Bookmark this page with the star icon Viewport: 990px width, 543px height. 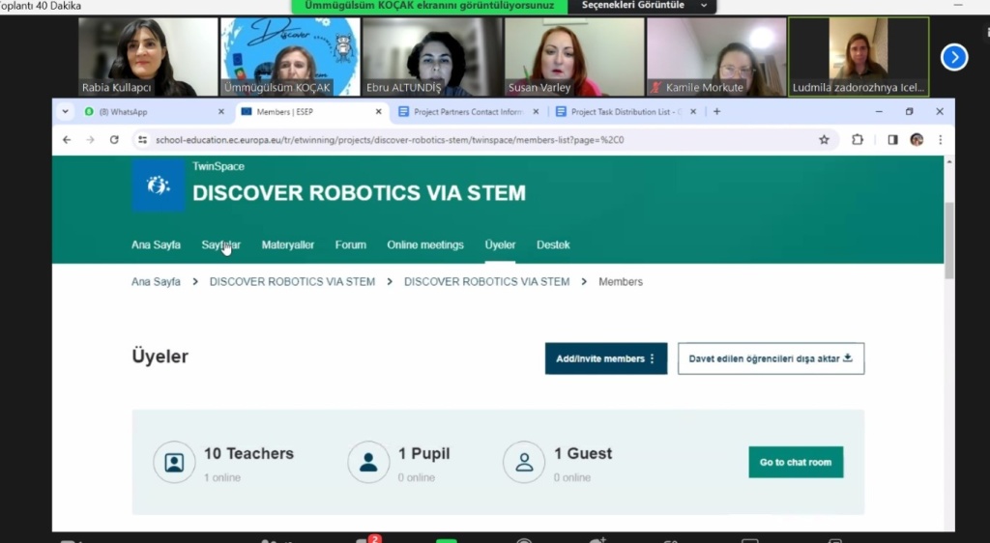[824, 140]
